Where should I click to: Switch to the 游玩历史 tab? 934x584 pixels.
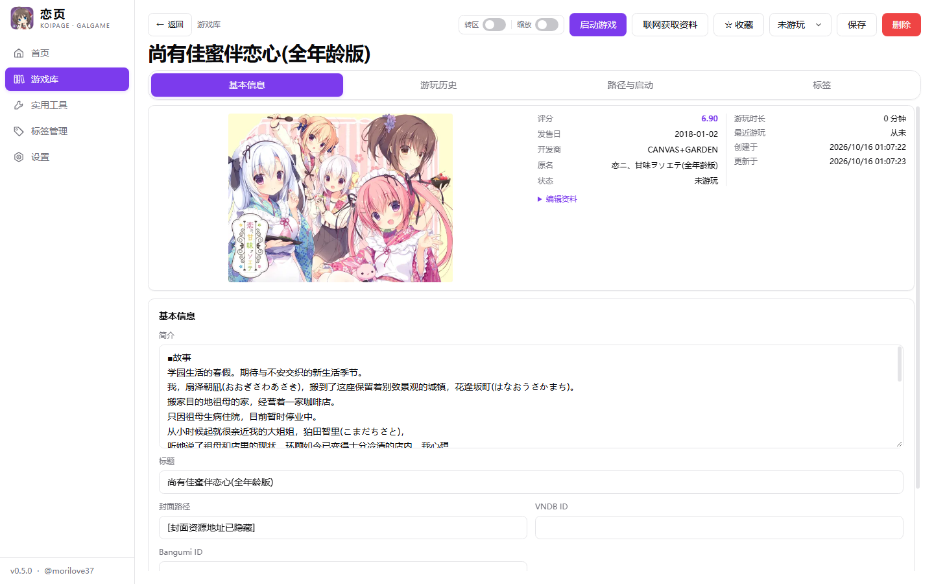pos(438,85)
